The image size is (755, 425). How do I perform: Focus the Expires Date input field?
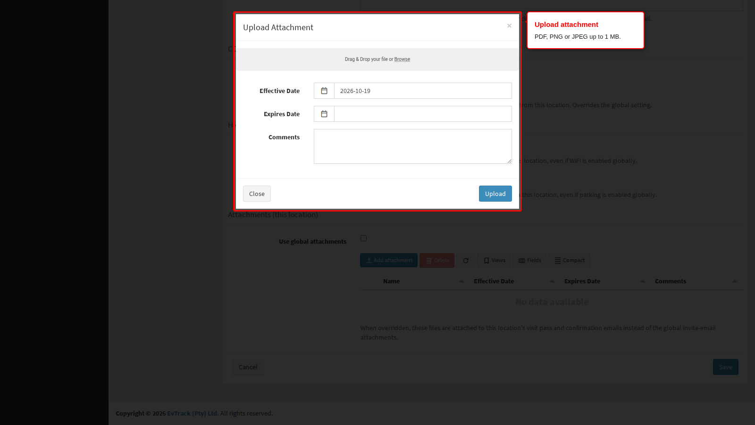click(x=423, y=114)
